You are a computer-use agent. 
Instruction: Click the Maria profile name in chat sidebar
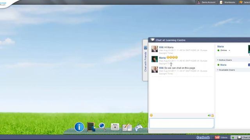coord(220,47)
